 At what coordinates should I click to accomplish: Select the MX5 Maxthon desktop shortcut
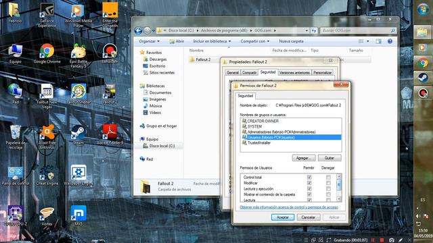[78, 216]
